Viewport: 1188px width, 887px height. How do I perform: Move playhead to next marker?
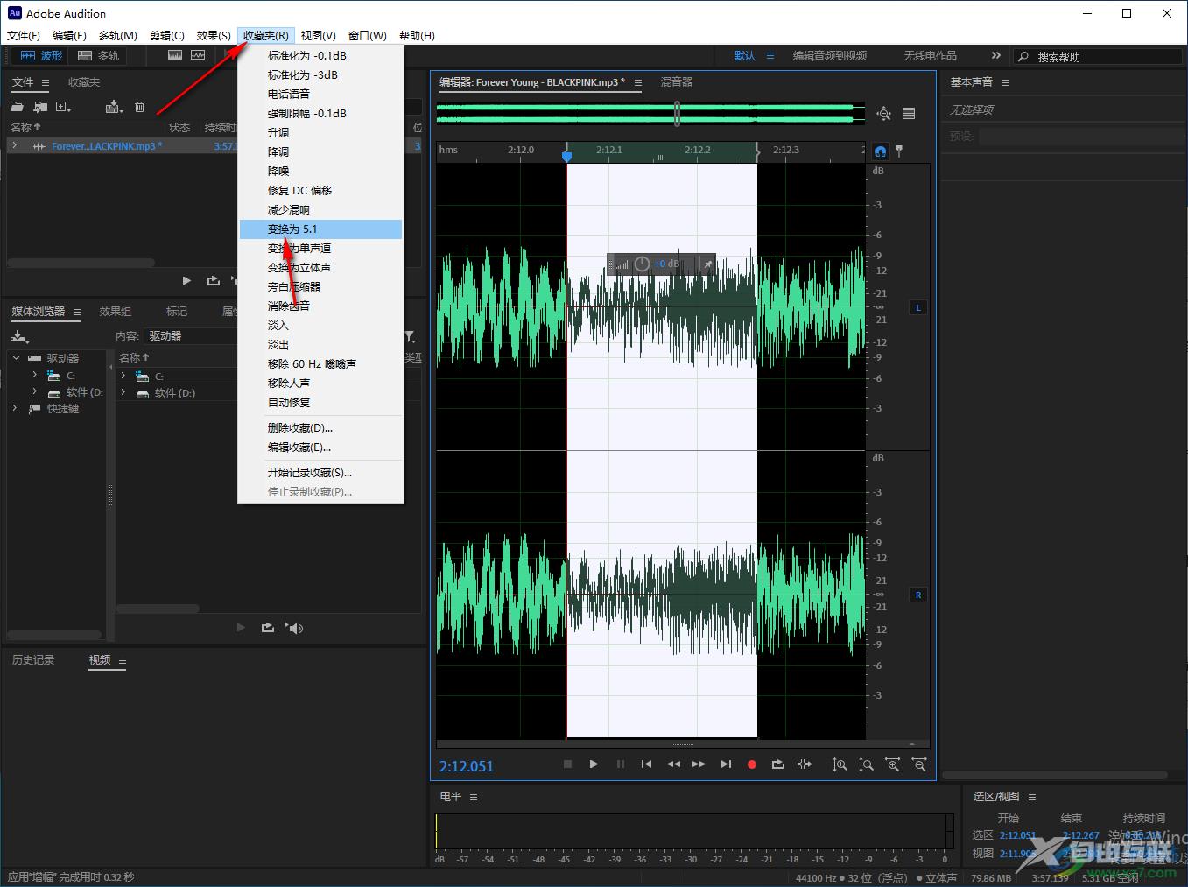click(726, 764)
